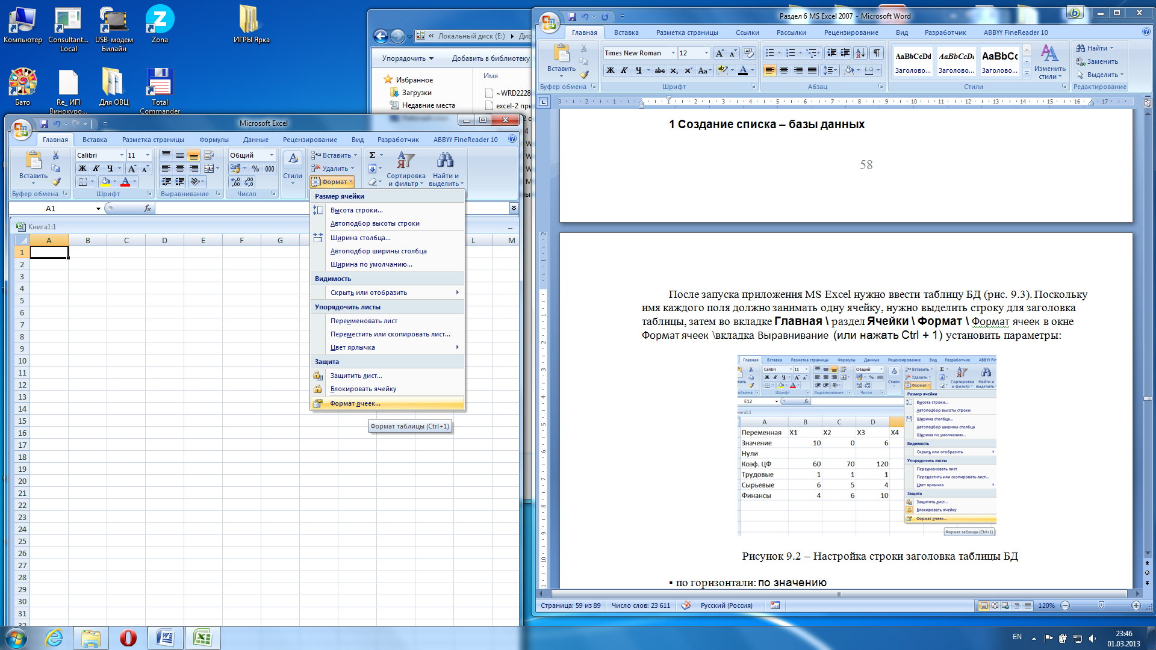Click the Excel Paste clipboard icon
Viewport: 1156px width, 650px height.
click(33, 160)
